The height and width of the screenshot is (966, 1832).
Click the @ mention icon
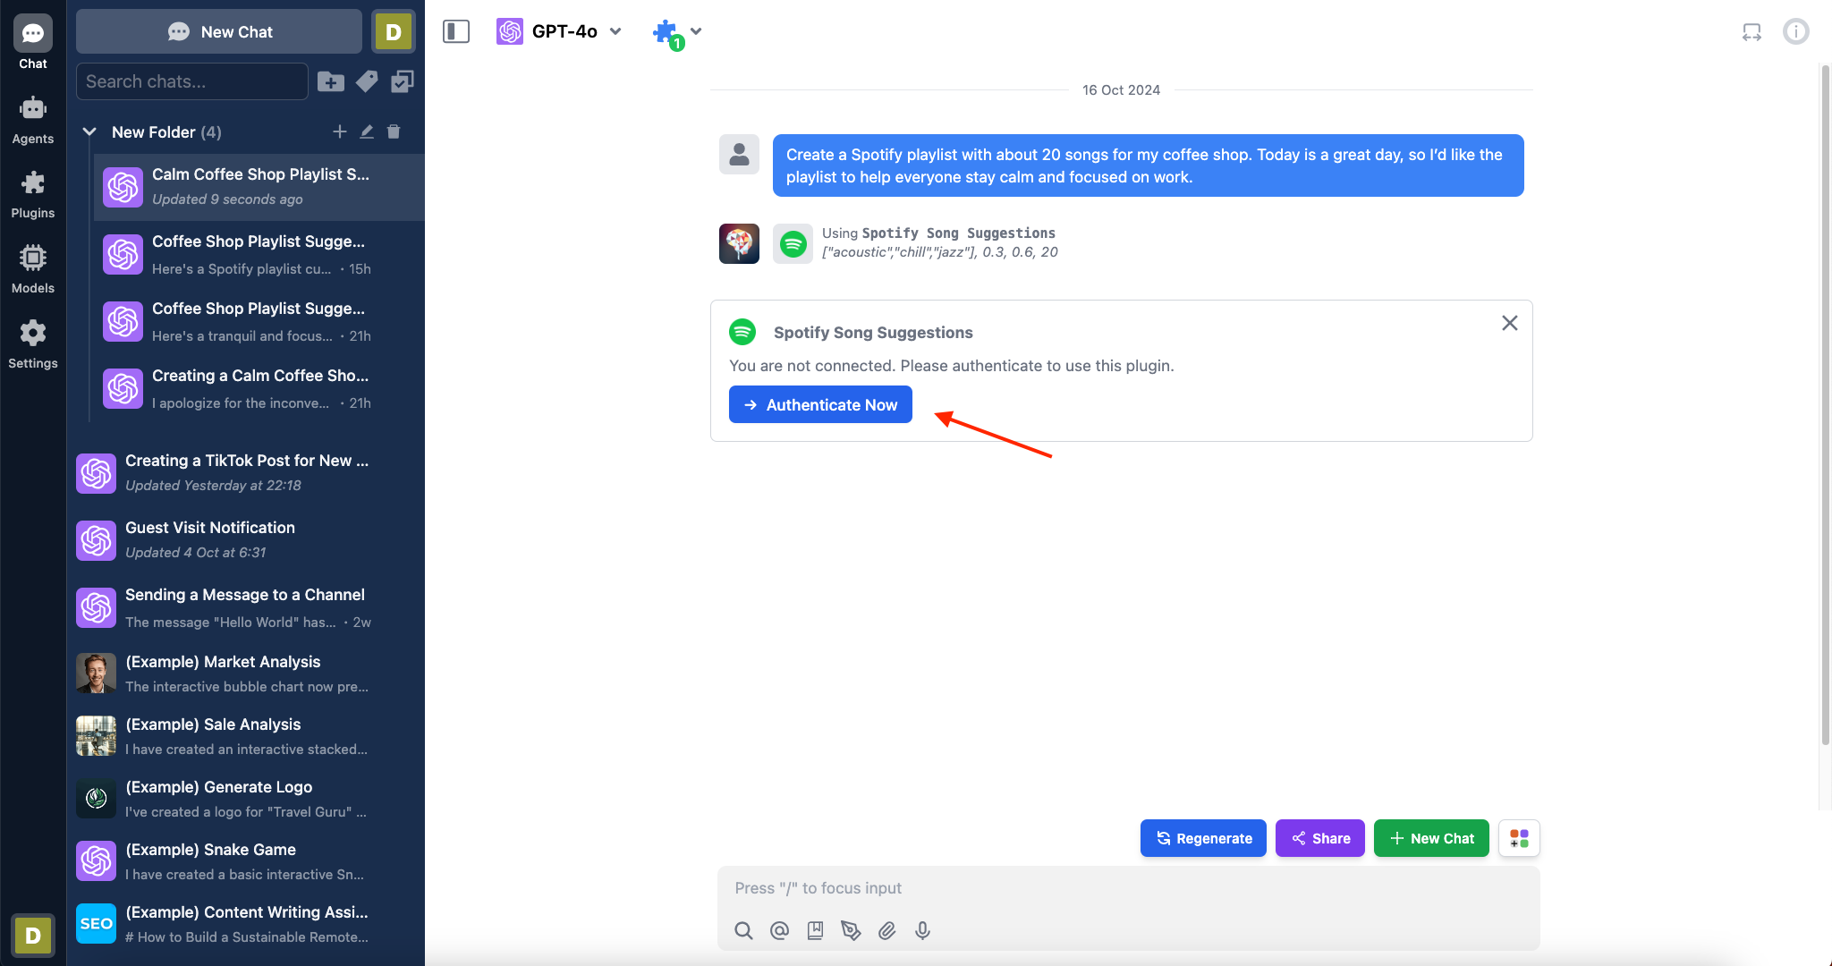pos(779,931)
